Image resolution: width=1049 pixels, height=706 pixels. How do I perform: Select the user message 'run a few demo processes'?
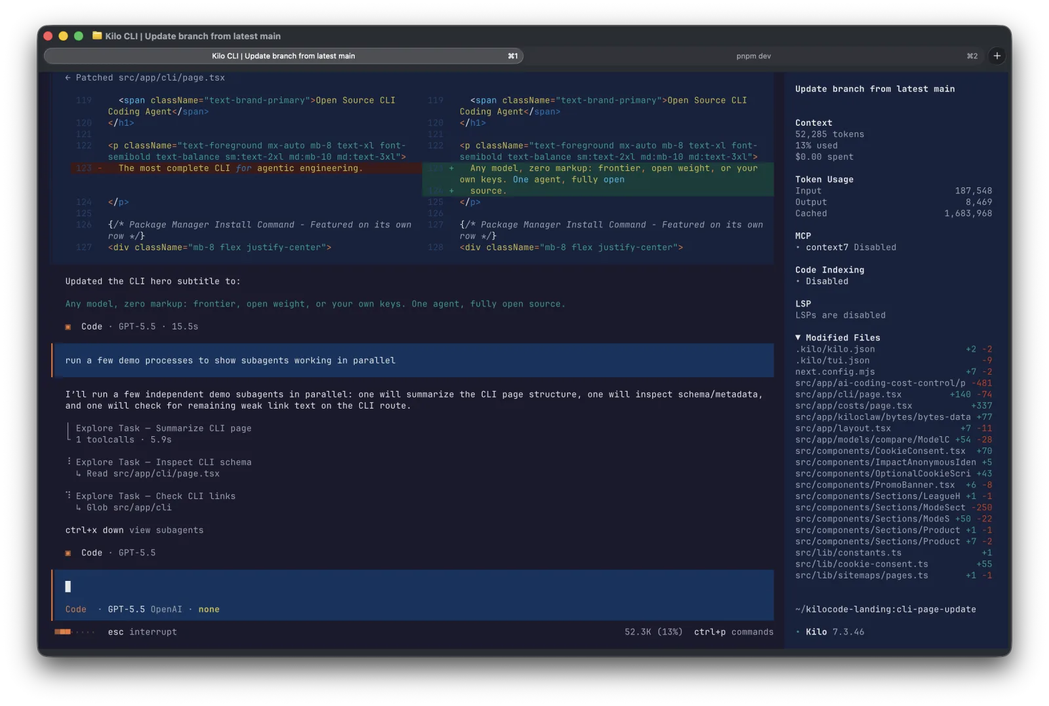413,361
